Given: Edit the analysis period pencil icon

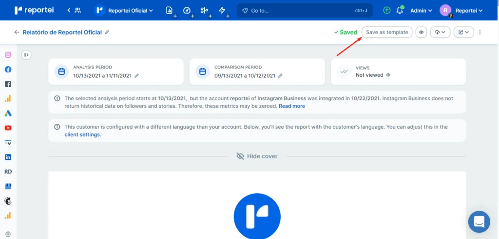Looking at the screenshot, I should pyautogui.click(x=137, y=76).
